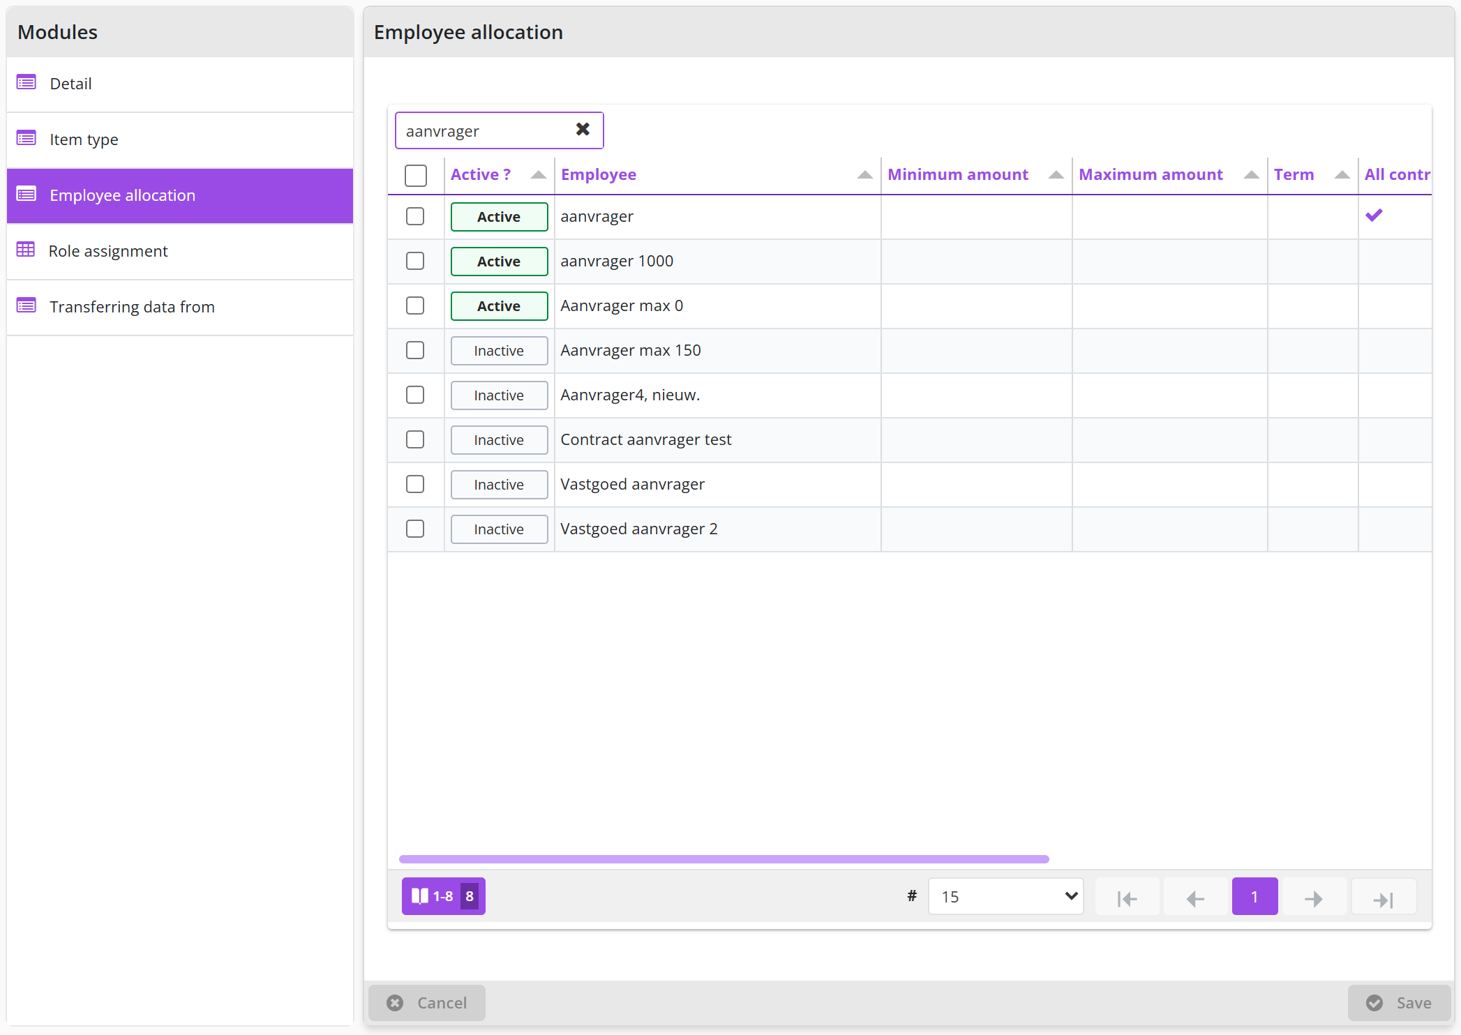Go to the next page arrow
The width and height of the screenshot is (1461, 1035).
(1314, 897)
